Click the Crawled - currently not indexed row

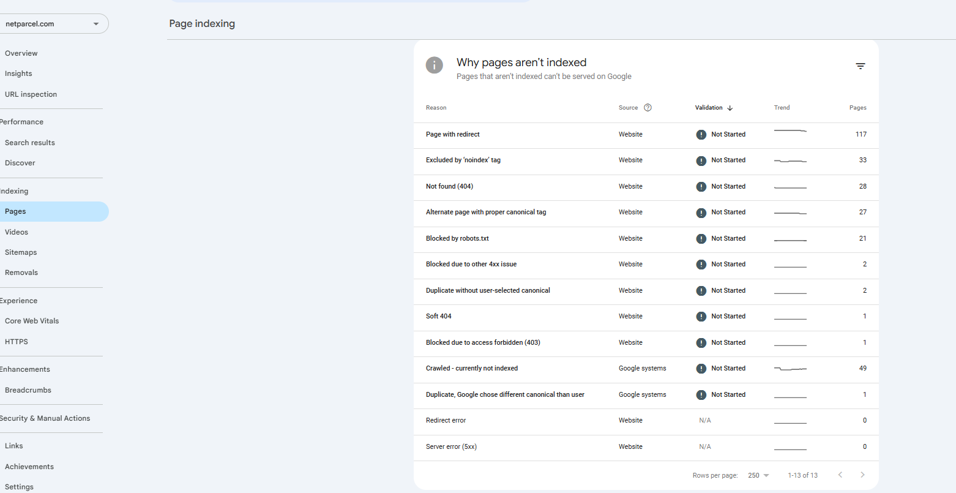(x=471, y=368)
